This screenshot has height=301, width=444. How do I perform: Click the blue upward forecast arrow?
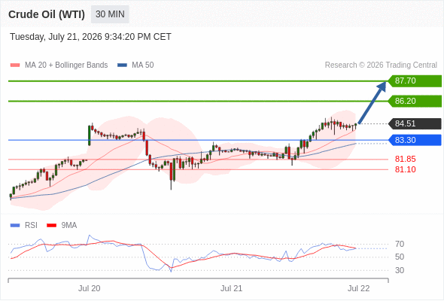(x=372, y=102)
